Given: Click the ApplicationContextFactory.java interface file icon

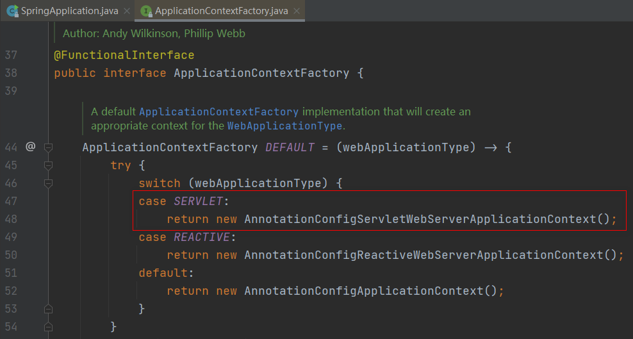Looking at the screenshot, I should click(146, 11).
